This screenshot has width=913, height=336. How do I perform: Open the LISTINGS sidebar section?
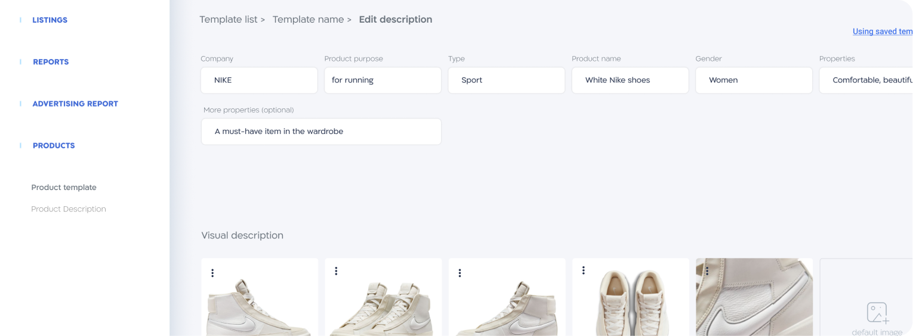tap(50, 20)
